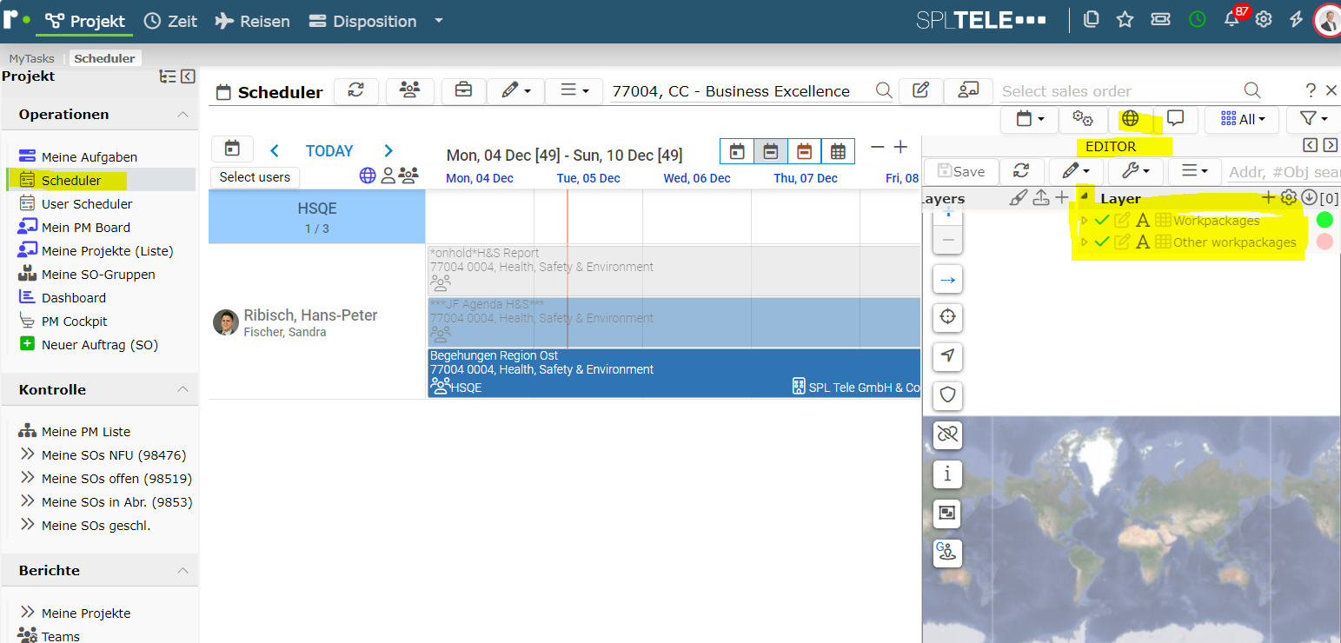
Task: Click the brush icon in Layers header
Action: tap(1019, 198)
